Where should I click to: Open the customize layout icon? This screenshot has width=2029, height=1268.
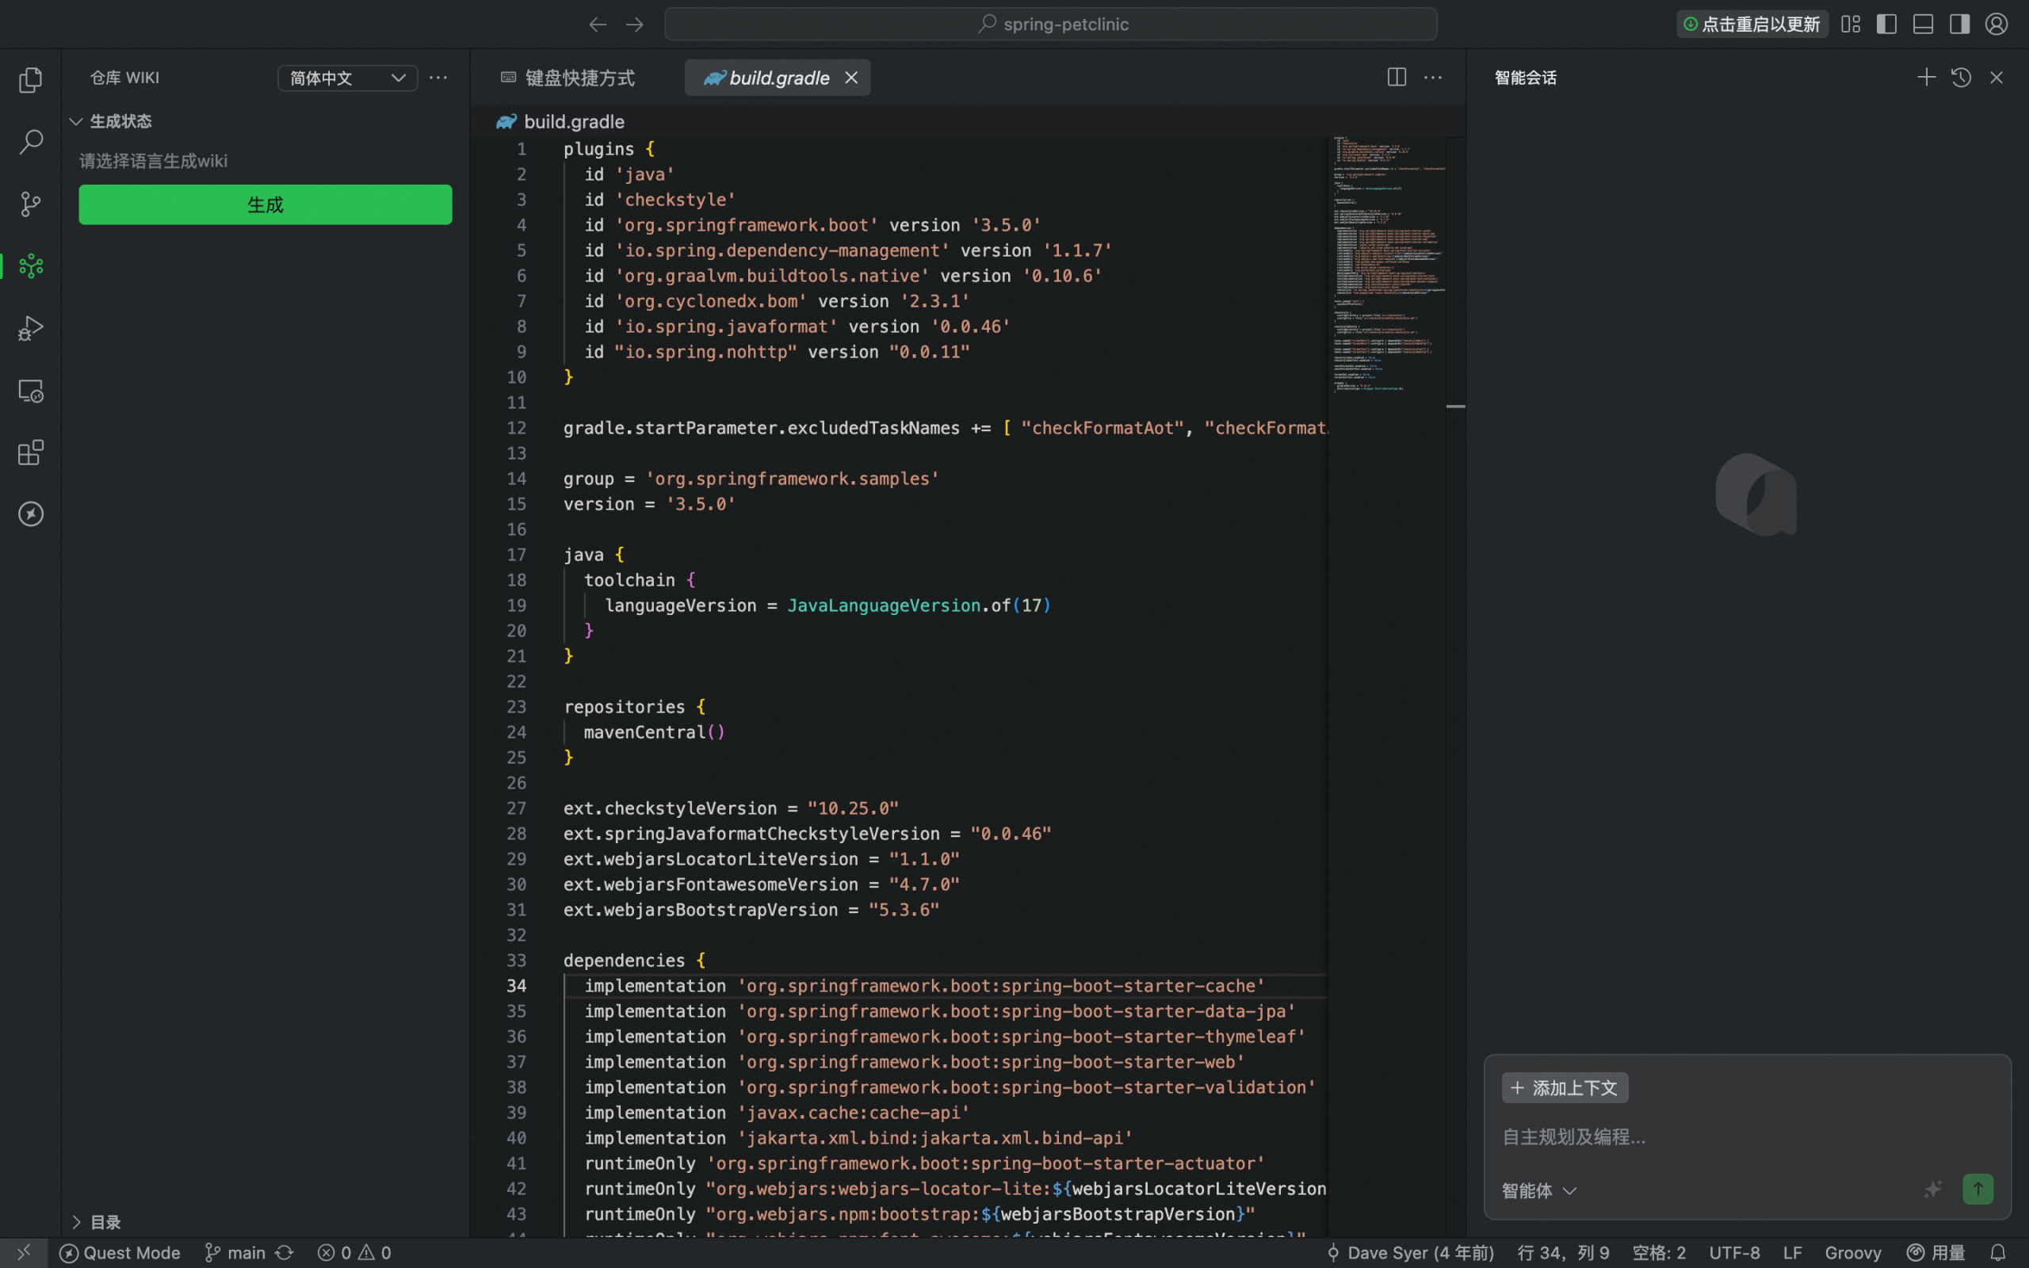[x=1851, y=25]
